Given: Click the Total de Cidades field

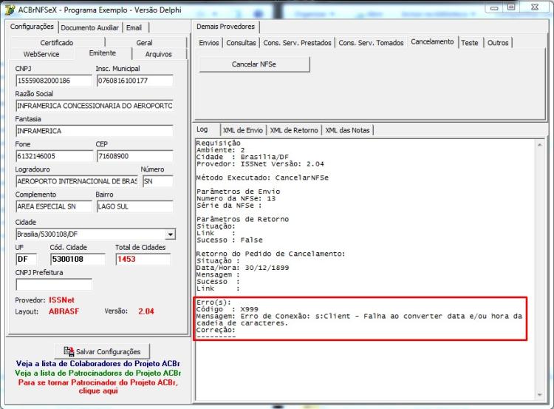Looking at the screenshot, I should tap(143, 259).
